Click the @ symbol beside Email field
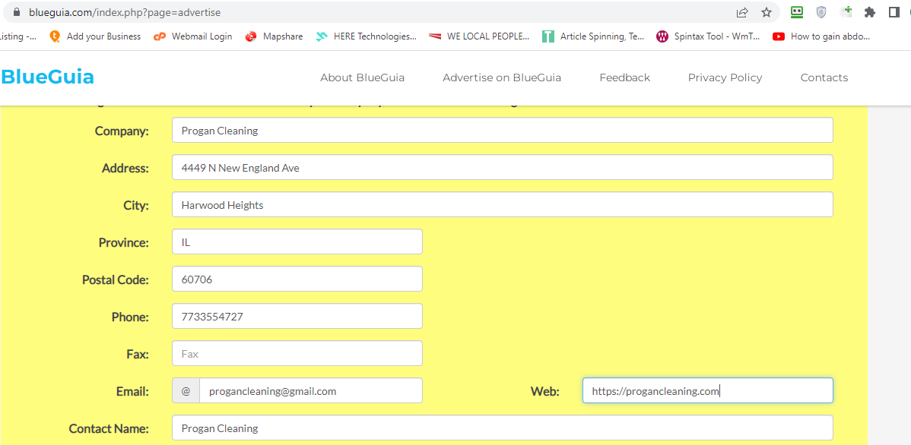The width and height of the screenshot is (911, 445). point(186,390)
